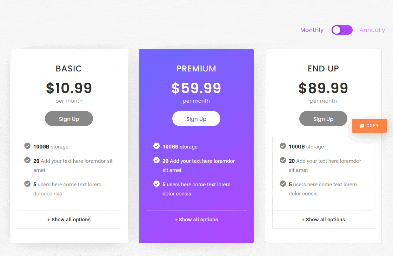Viewport: 393px width, 256px height.
Task: Click the checkmark beside End Up 100GB storage
Action: click(283, 146)
